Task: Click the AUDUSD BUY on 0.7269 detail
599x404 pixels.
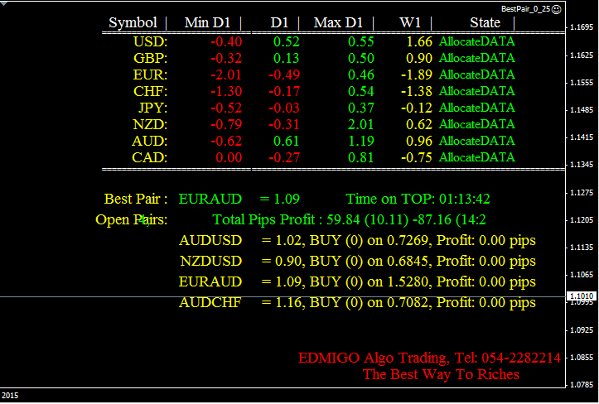Action: (399, 241)
